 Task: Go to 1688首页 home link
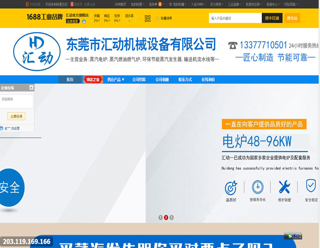(x=120, y=4)
